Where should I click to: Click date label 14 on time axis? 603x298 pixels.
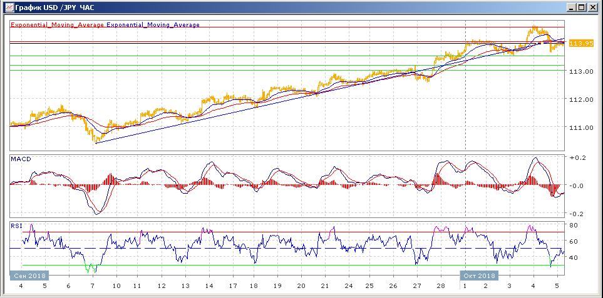209,286
